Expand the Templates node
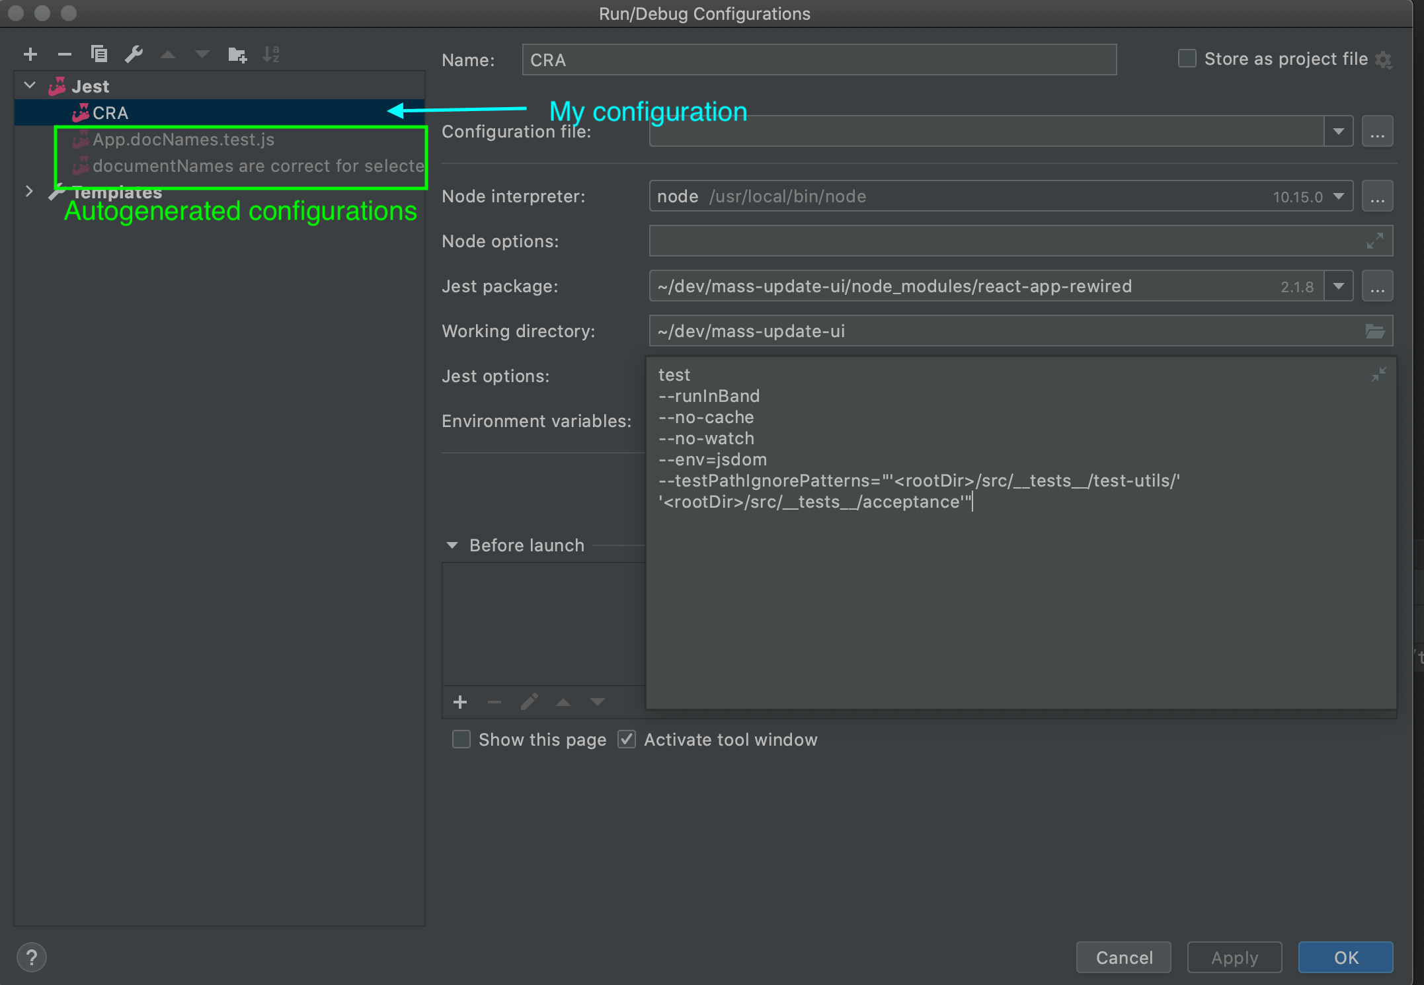1424x985 pixels. point(29,191)
